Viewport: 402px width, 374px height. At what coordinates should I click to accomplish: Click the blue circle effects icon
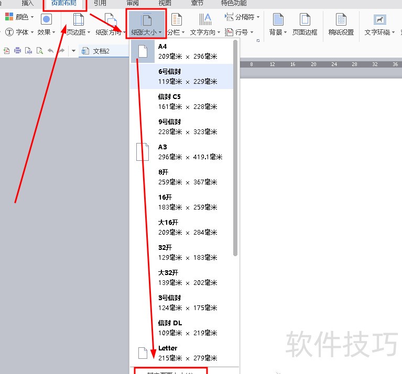(x=47, y=19)
